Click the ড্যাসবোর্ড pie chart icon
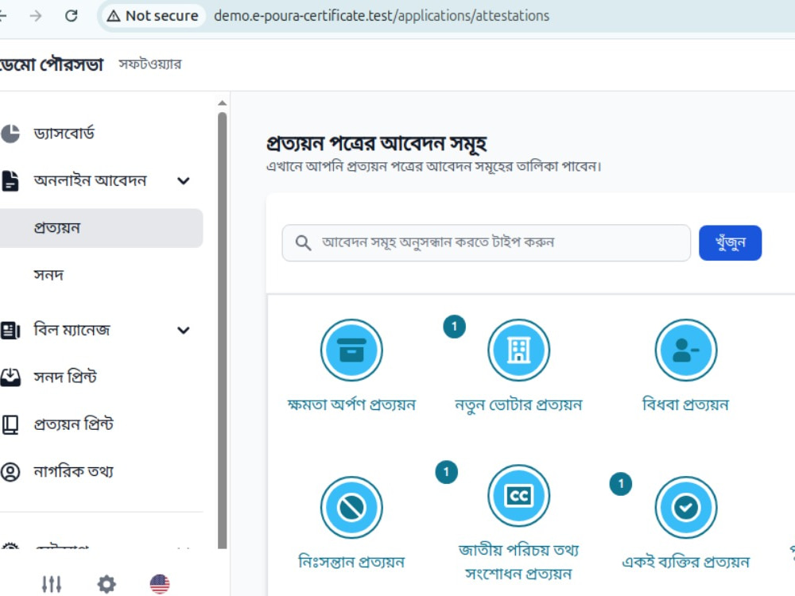This screenshot has width=795, height=596. 10,134
